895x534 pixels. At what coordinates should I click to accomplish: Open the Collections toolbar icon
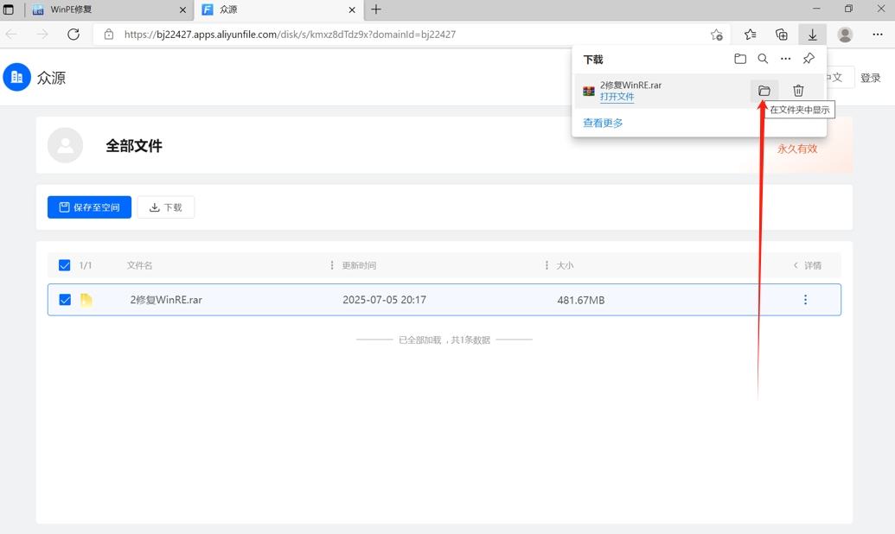tap(781, 35)
